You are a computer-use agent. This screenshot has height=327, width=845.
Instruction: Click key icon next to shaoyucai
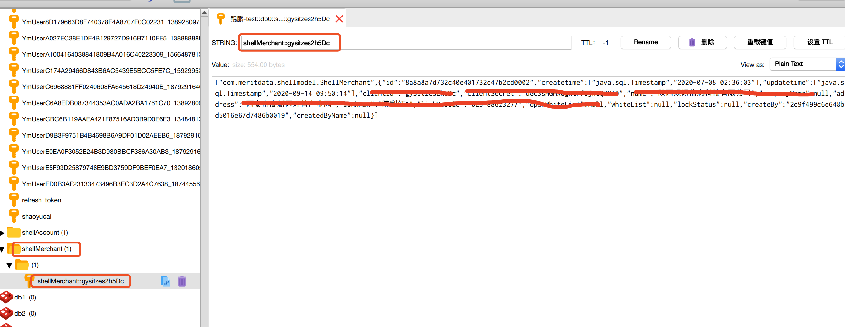click(x=14, y=216)
